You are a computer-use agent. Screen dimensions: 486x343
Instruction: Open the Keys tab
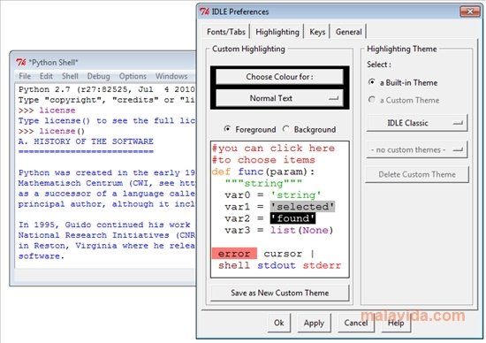[317, 32]
